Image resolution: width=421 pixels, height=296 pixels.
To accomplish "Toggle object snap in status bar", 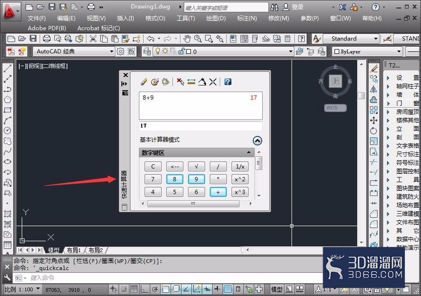I will coord(165,289).
